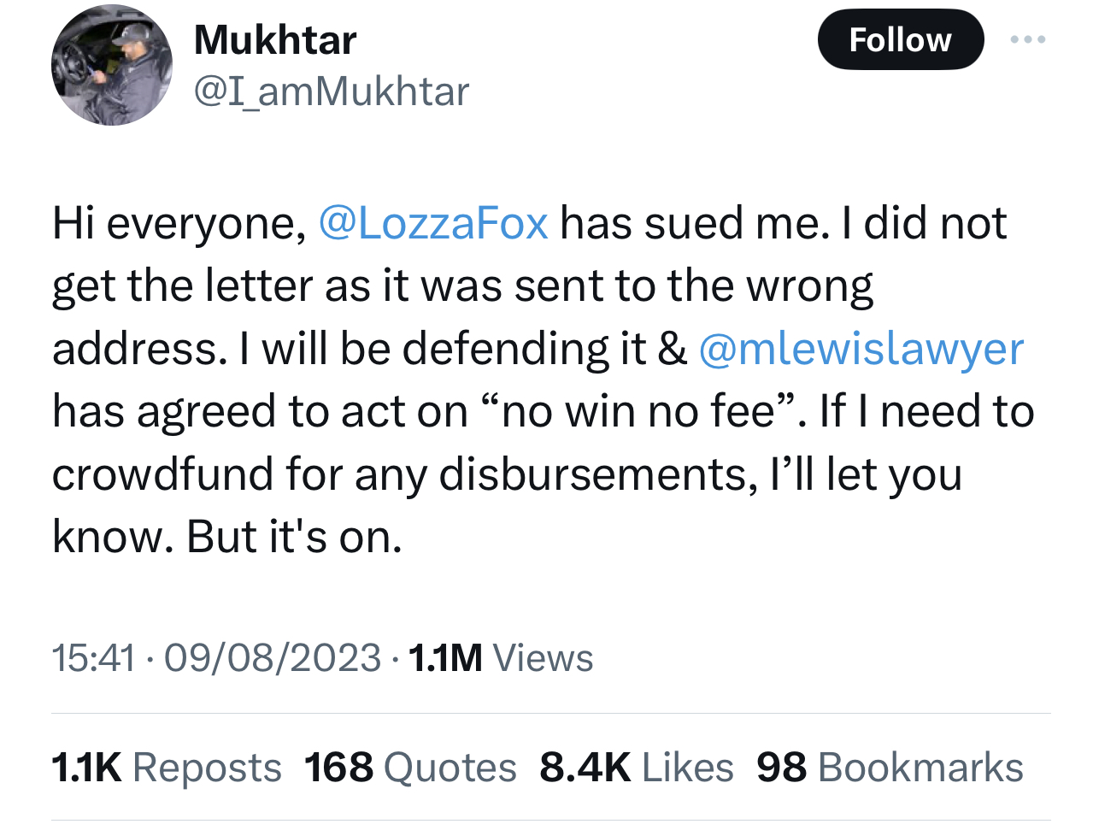The width and height of the screenshot is (1093, 824).
Task: View the 1.1M Views analytics
Action: click(x=501, y=658)
